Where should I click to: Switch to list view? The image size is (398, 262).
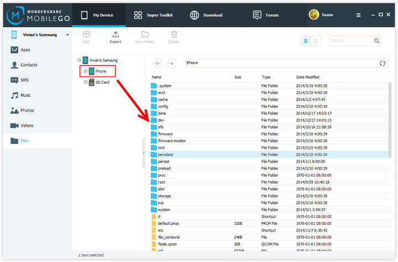[306, 41]
